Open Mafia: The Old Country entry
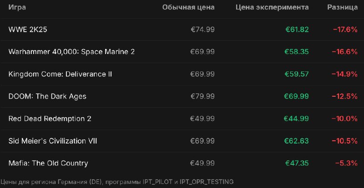 pos(48,163)
